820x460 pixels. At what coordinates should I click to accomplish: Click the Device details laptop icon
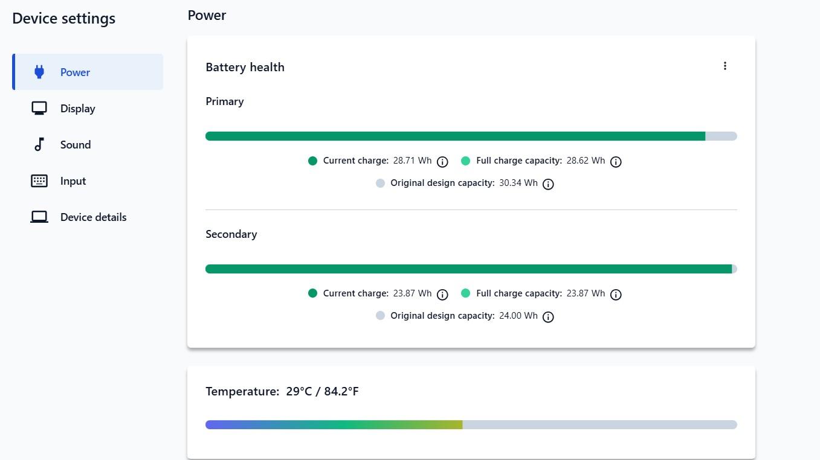point(39,217)
